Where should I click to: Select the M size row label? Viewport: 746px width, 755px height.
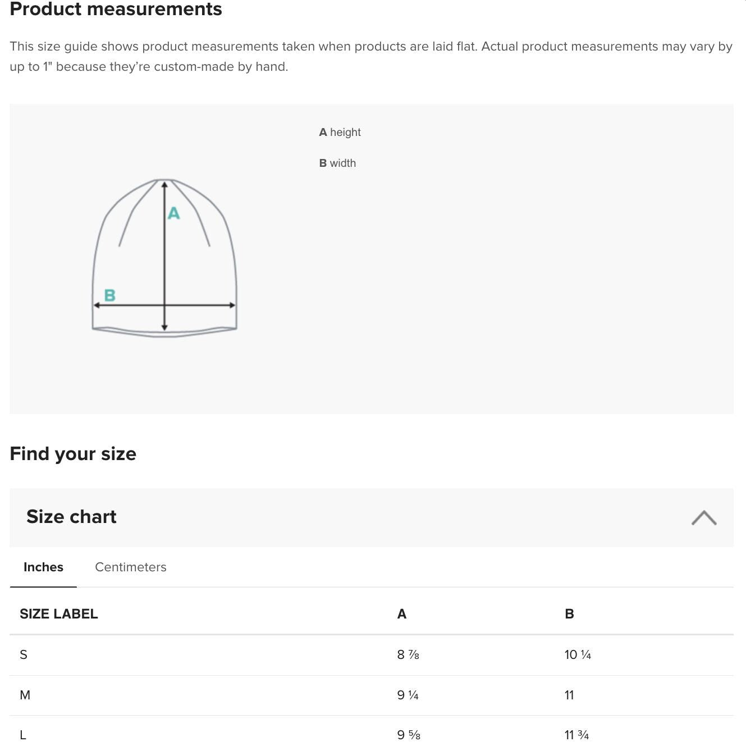tap(25, 695)
